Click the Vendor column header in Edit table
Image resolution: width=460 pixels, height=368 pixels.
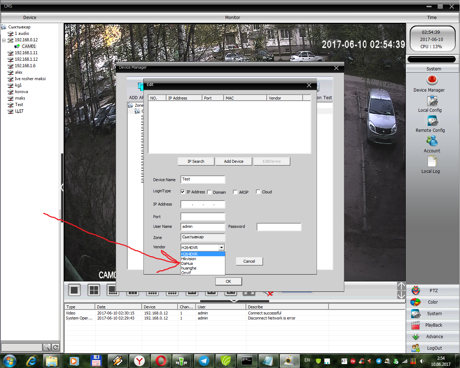(x=285, y=98)
